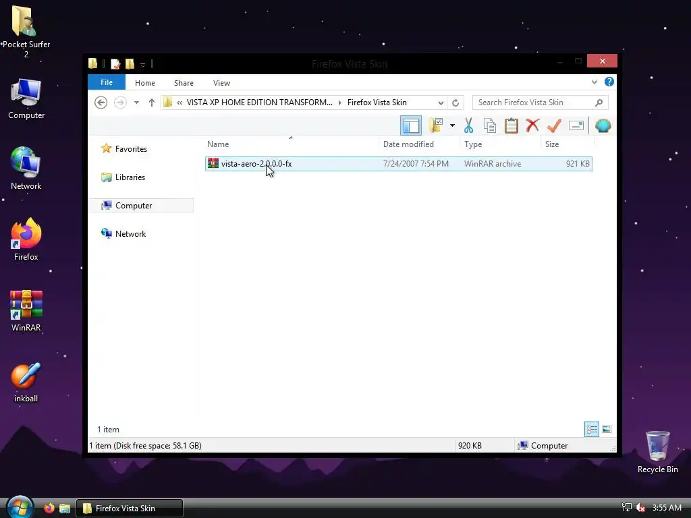Open the Customize Quick Access Toolbar dropdown
The height and width of the screenshot is (518, 691).
(x=143, y=65)
